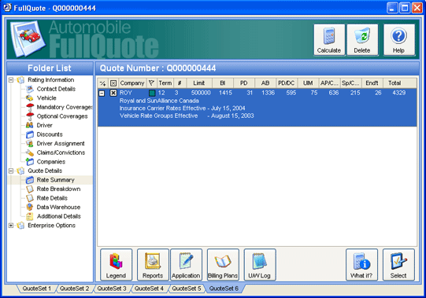This screenshot has width=426, height=298.
Task: Click the FullQuote title bar icon
Action: tap(7, 8)
